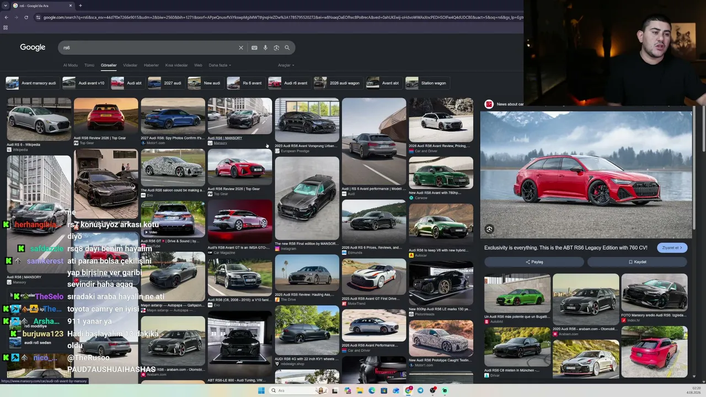This screenshot has height=397, width=706.
Task: Open the News about cars source icon
Action: (489, 104)
